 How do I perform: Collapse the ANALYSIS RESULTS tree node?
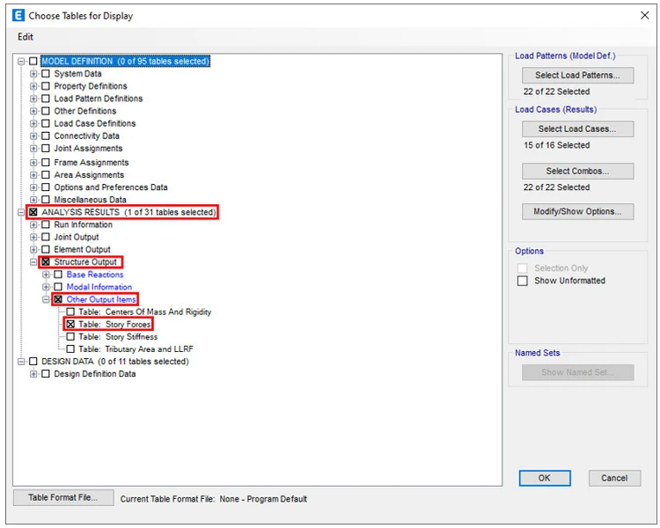(20, 212)
